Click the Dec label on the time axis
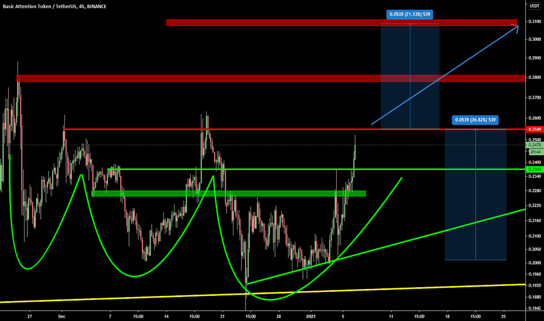544x321 pixels. [x=62, y=316]
